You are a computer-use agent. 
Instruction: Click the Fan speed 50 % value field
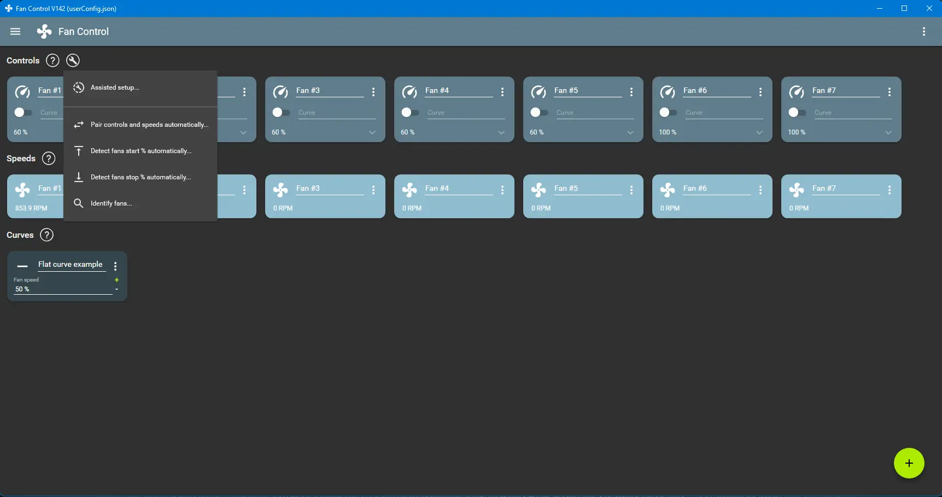click(63, 289)
